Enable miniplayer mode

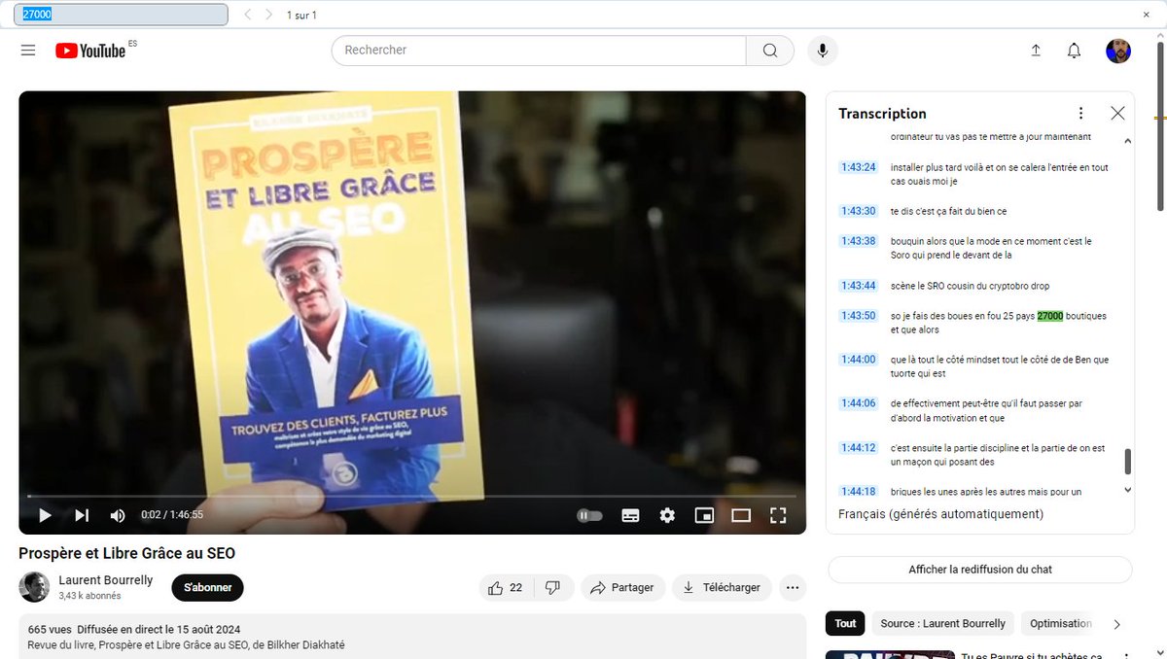704,515
